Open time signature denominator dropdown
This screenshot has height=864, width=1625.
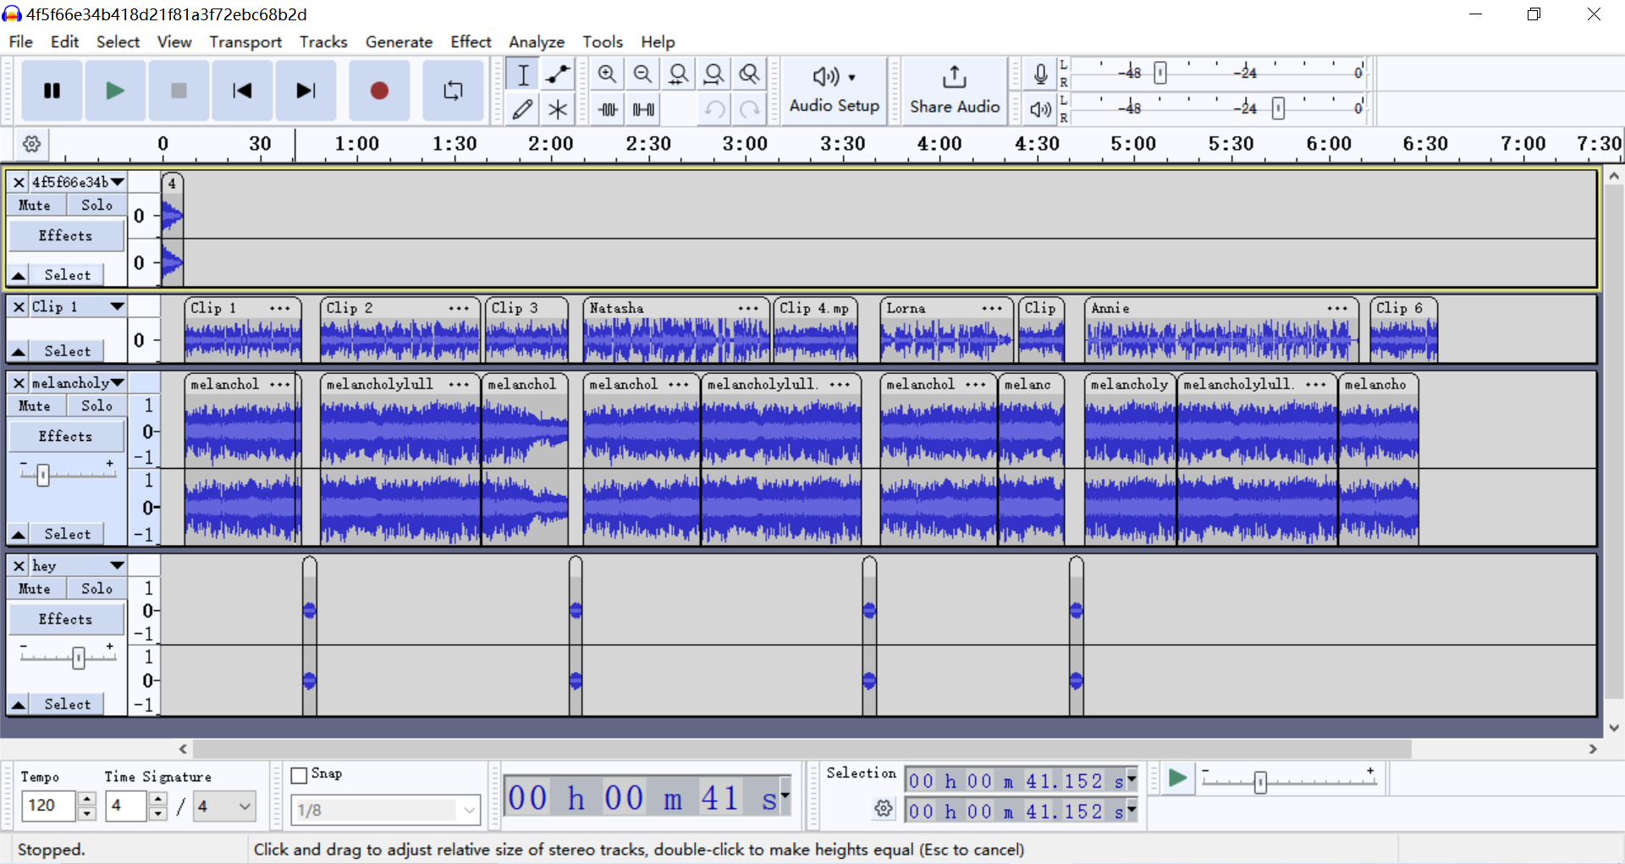click(224, 806)
